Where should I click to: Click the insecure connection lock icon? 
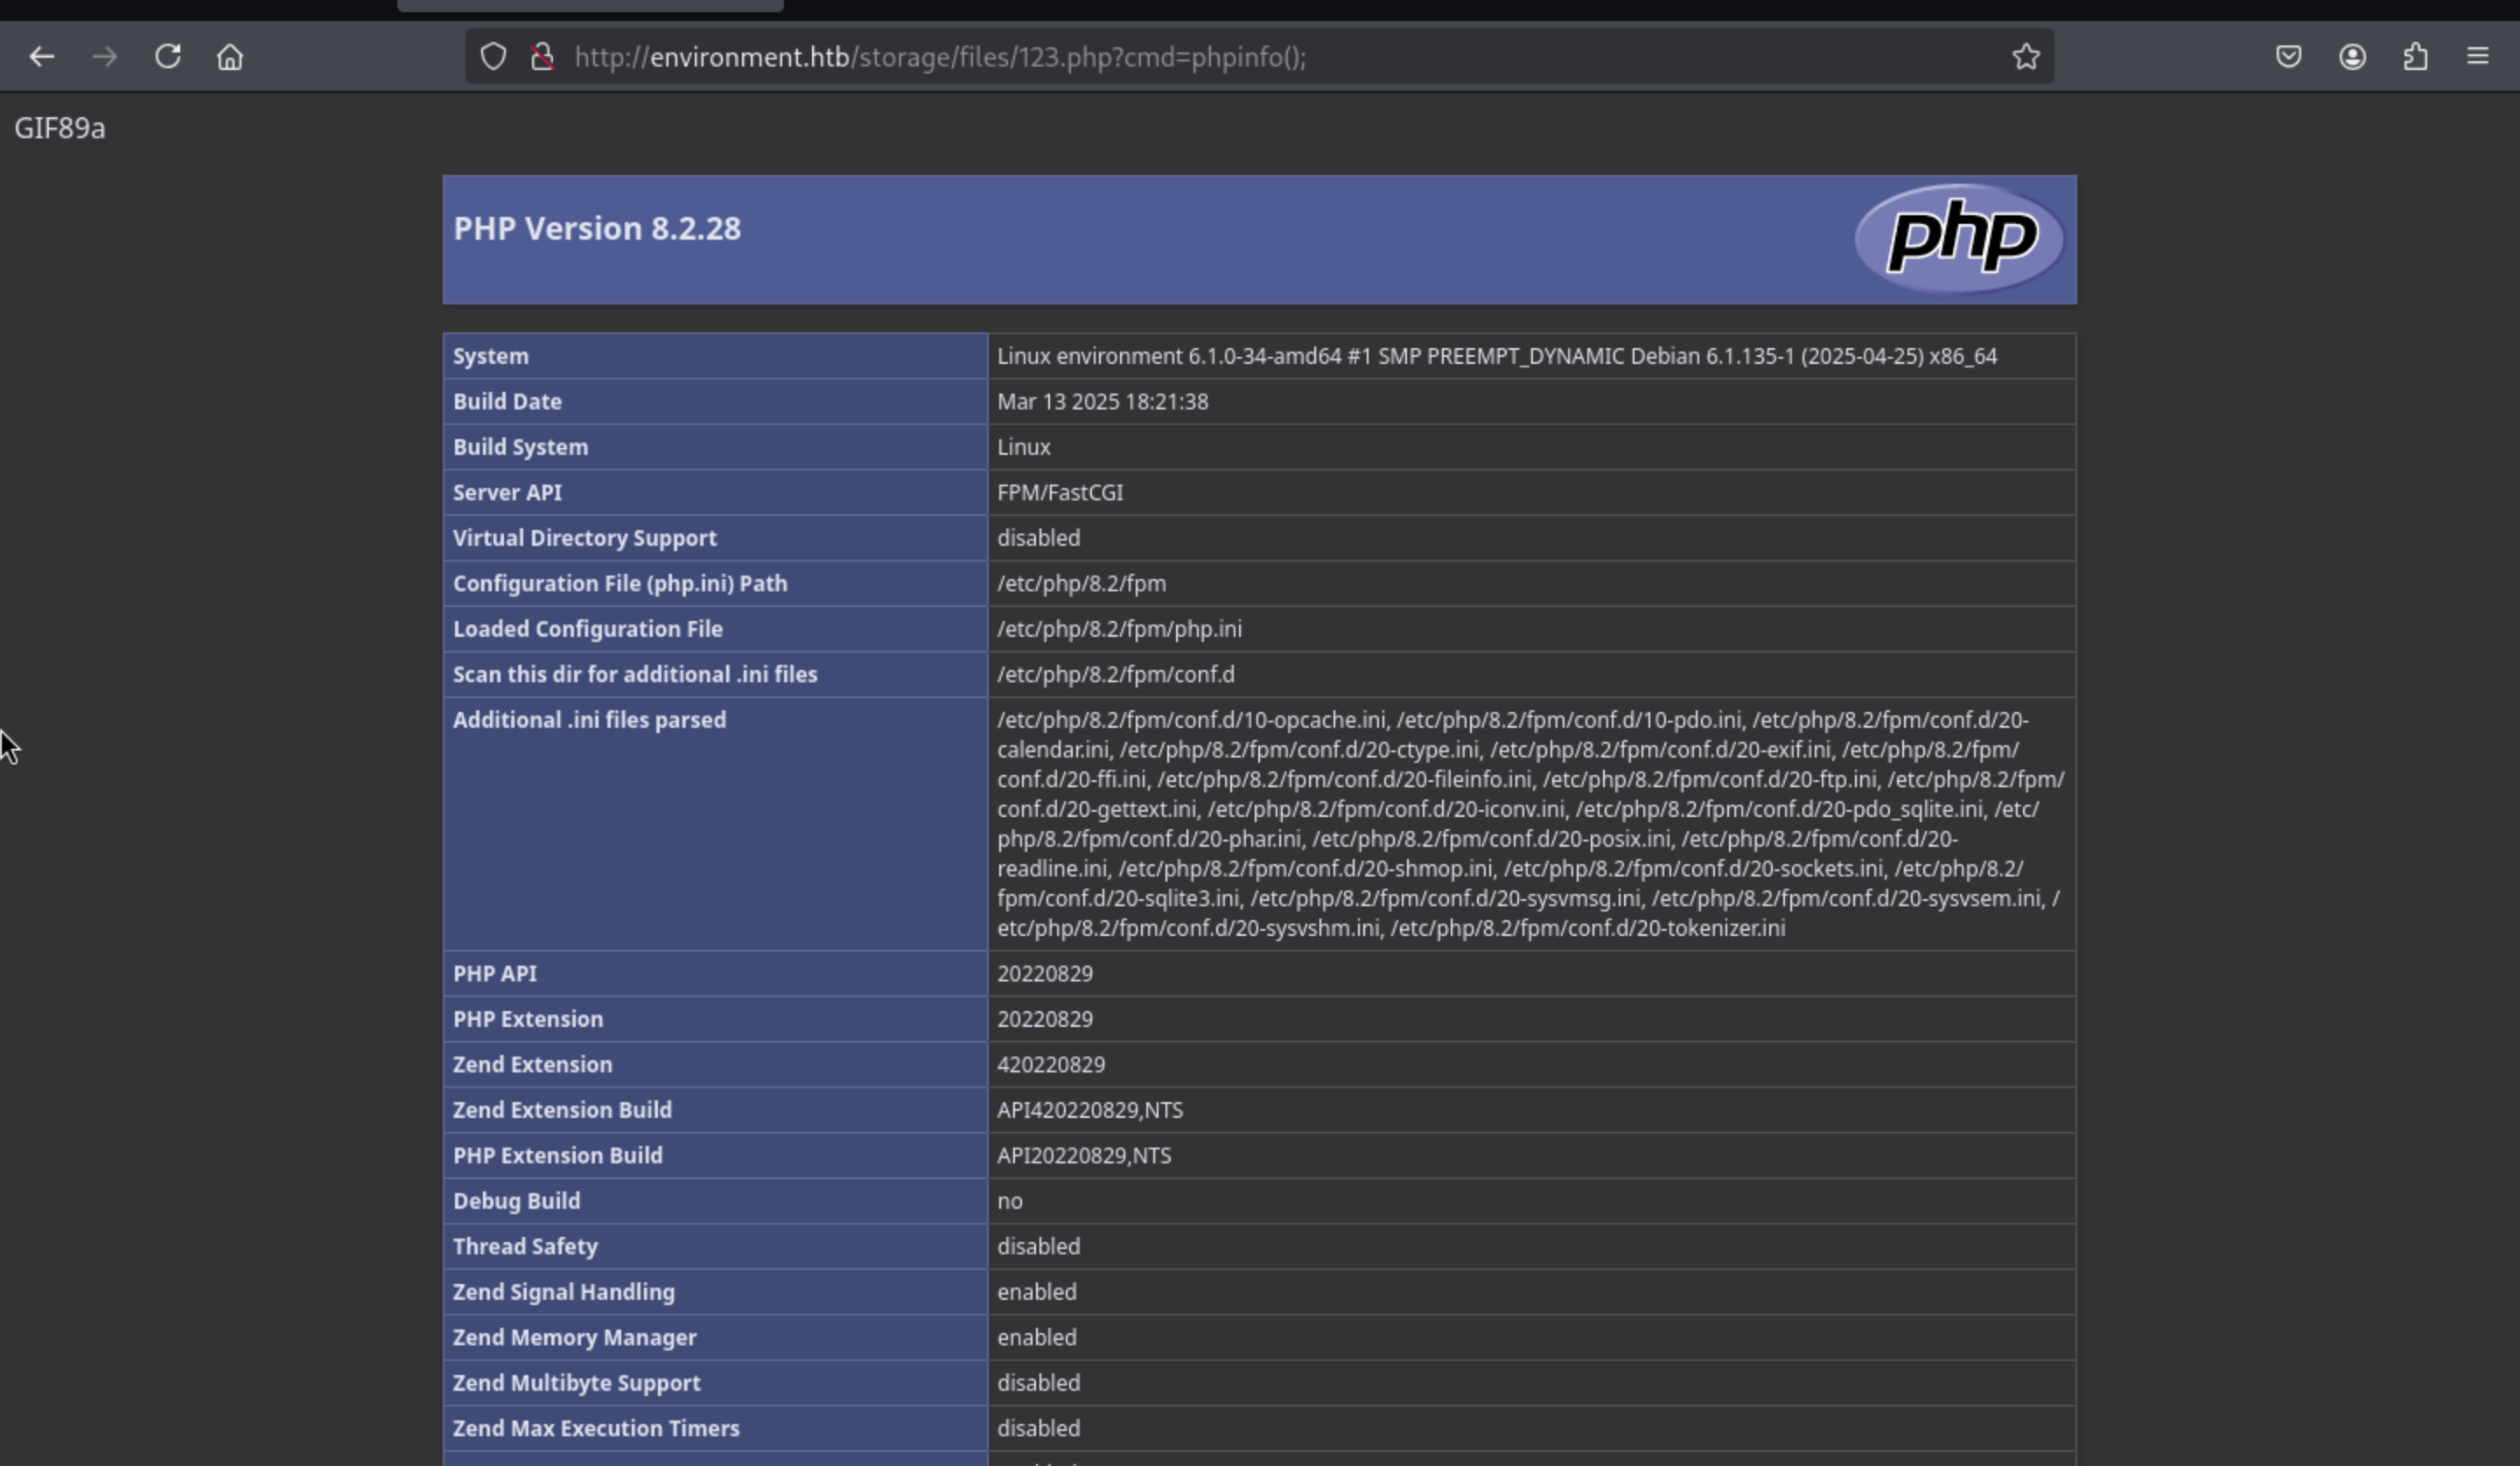tap(542, 57)
